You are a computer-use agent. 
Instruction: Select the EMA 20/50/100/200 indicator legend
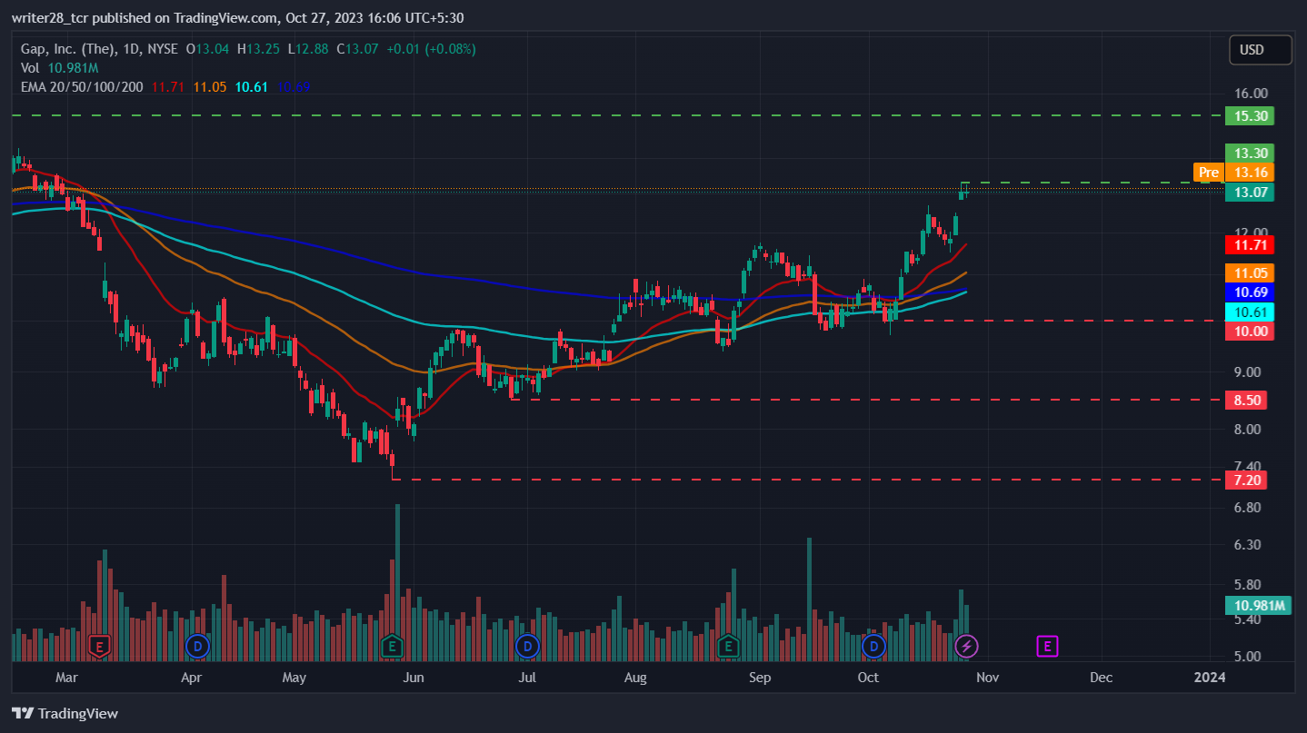point(83,87)
